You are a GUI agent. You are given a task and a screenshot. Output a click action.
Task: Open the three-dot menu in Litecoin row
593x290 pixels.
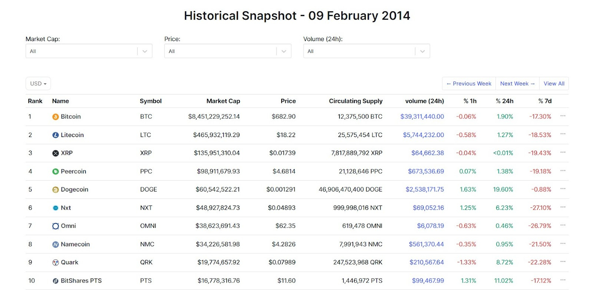click(563, 134)
